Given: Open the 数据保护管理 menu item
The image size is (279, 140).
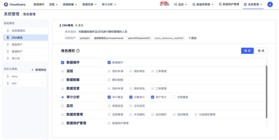Looking at the screenshot, I should (229, 4).
